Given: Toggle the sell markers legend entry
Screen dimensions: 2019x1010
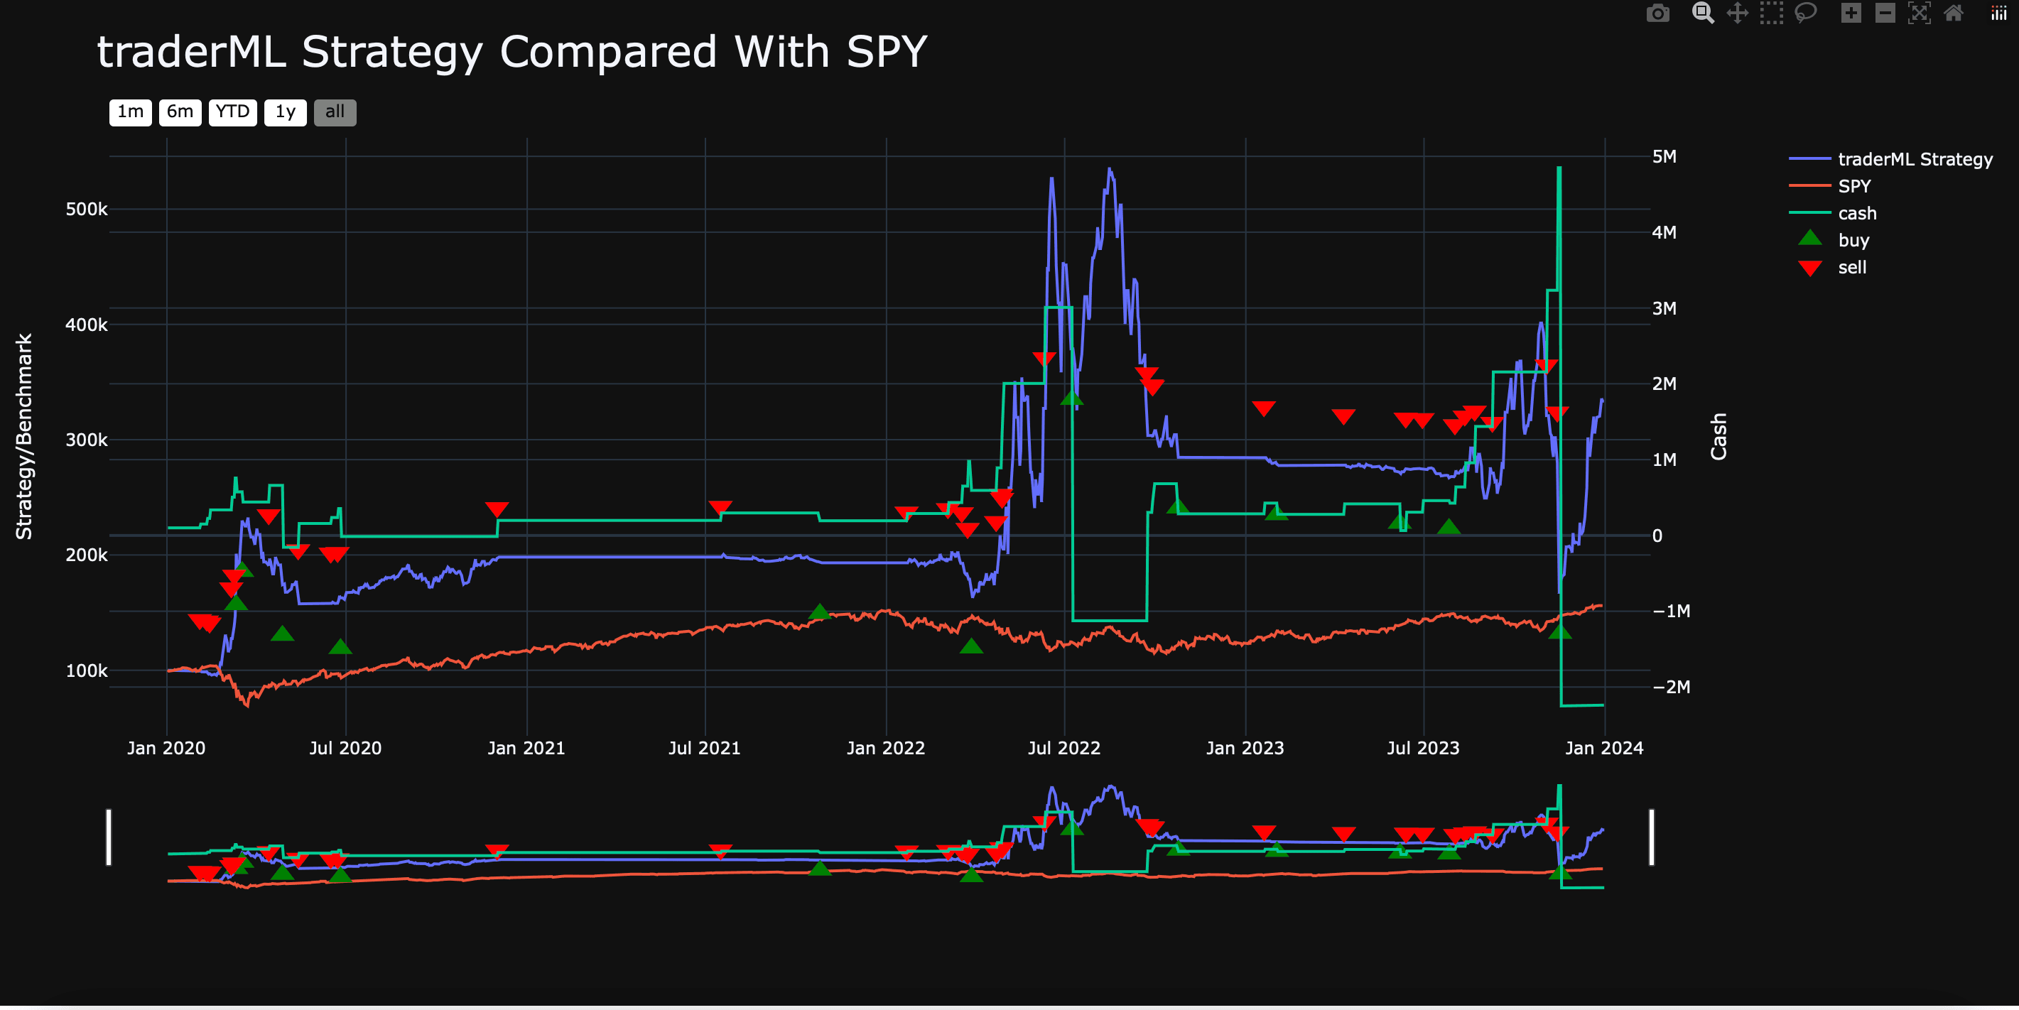Looking at the screenshot, I should point(1851,267).
